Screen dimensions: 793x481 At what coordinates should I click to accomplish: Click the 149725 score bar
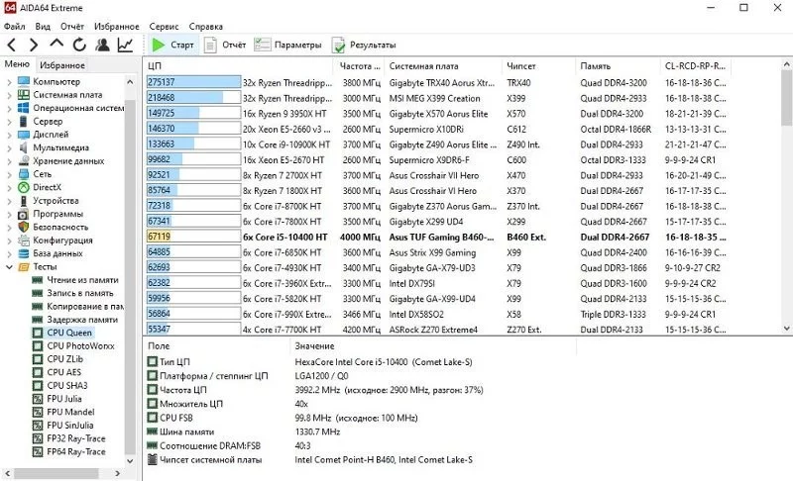click(x=193, y=113)
